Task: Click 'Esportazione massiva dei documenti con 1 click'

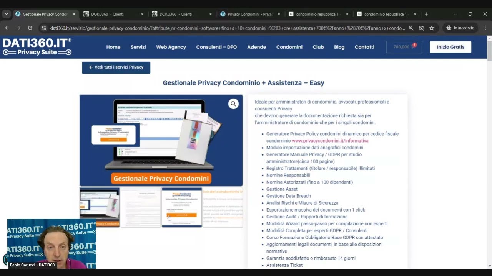Action: pos(316,210)
